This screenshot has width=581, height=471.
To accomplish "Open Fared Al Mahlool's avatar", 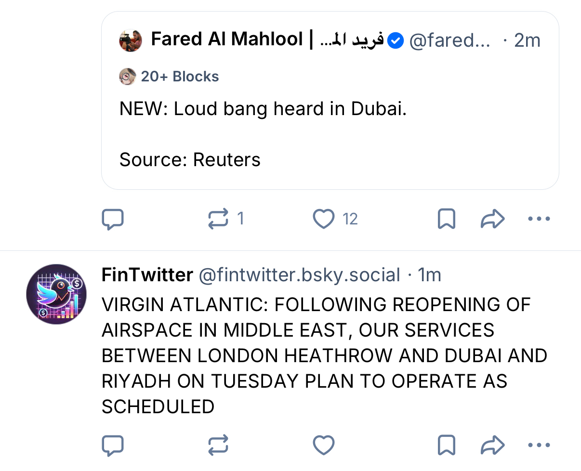I will click(x=131, y=40).
